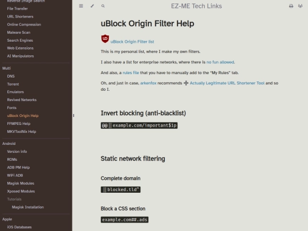Go to the Torrent page
The height and width of the screenshot is (231, 308).
click(x=13, y=84)
